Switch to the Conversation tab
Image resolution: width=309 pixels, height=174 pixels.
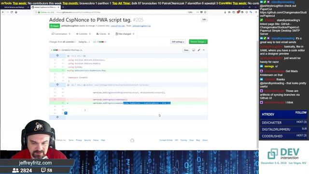click(x=61, y=34)
